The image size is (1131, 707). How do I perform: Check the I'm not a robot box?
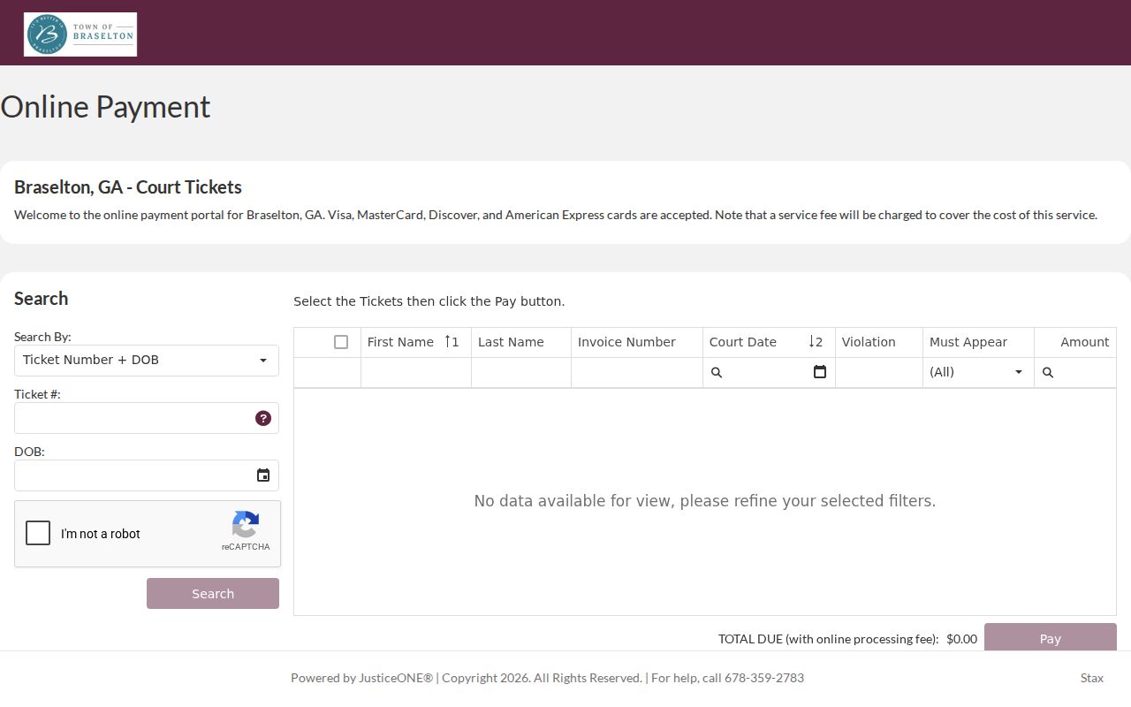pyautogui.click(x=38, y=533)
